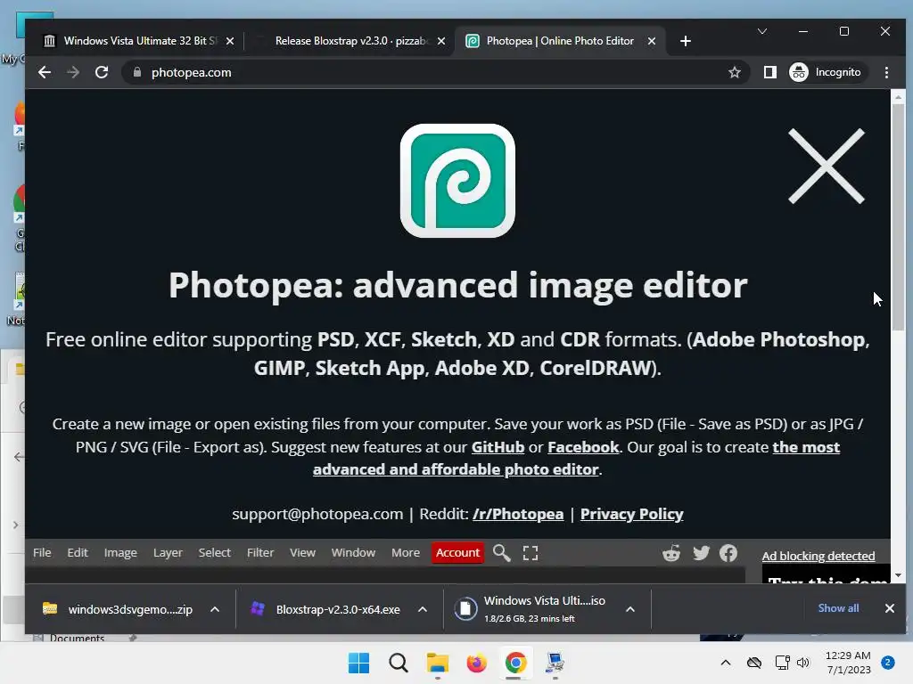Screen dimensions: 913x684
Task: Follow the GitHub link
Action: click(498, 447)
